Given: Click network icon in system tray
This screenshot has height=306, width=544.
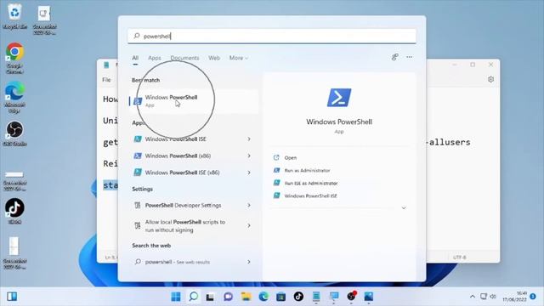Looking at the screenshot, I should [x=484, y=297].
